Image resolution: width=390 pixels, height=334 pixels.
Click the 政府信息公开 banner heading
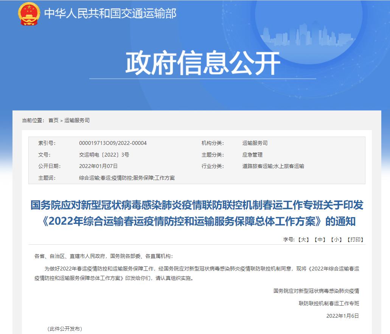tap(203, 63)
